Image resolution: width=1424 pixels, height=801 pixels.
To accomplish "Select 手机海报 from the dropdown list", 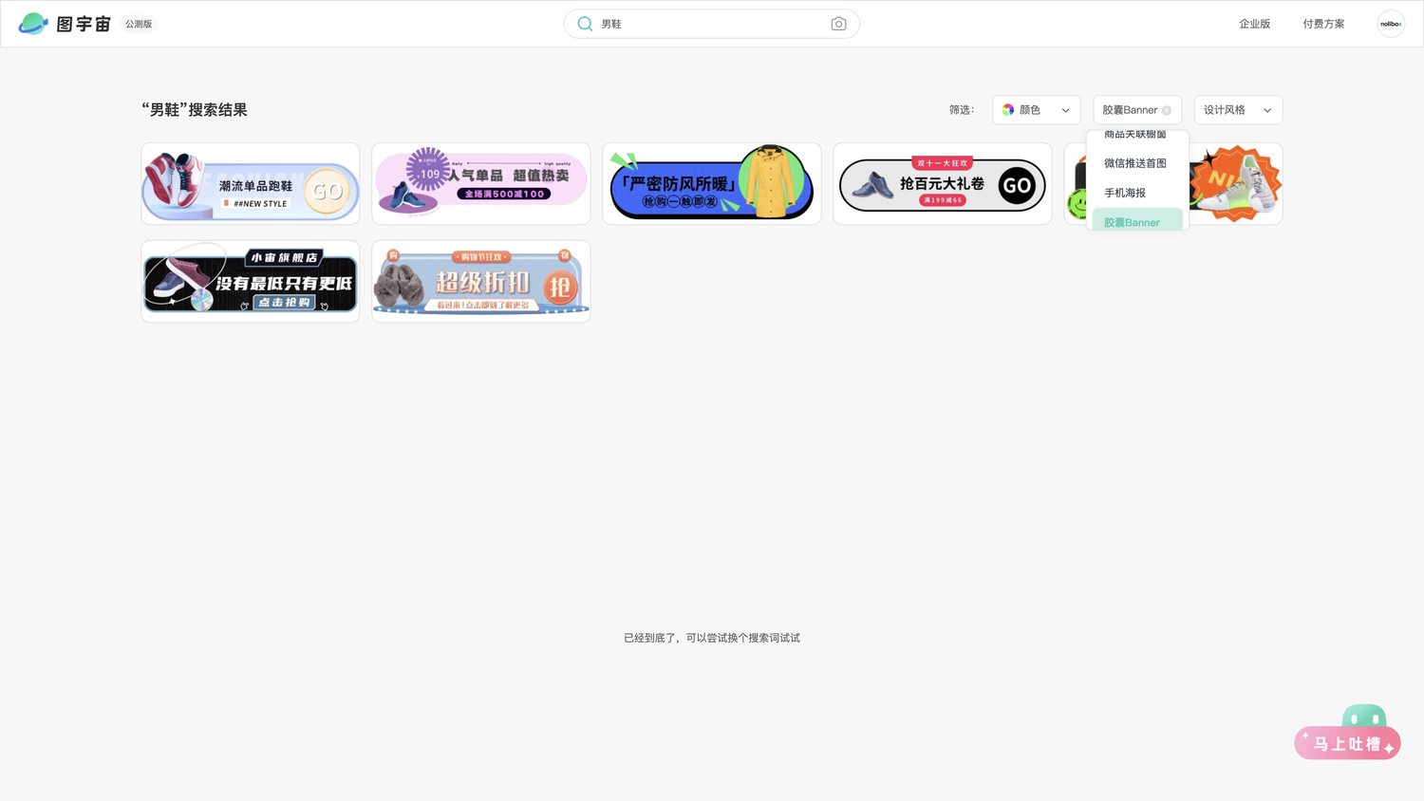I will [1125, 193].
